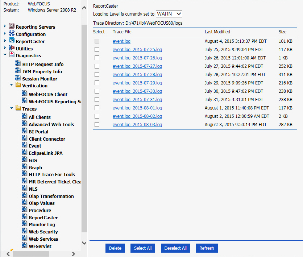
Task: Click the Refresh button
Action: [x=207, y=248]
